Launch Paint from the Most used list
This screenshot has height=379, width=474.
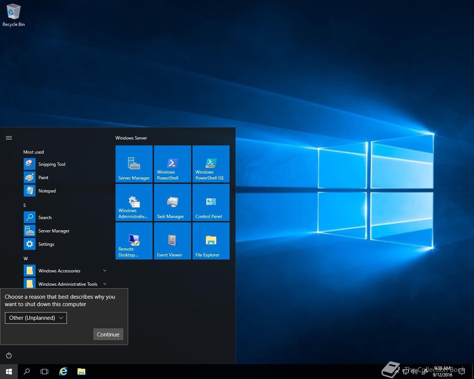[x=66, y=178]
